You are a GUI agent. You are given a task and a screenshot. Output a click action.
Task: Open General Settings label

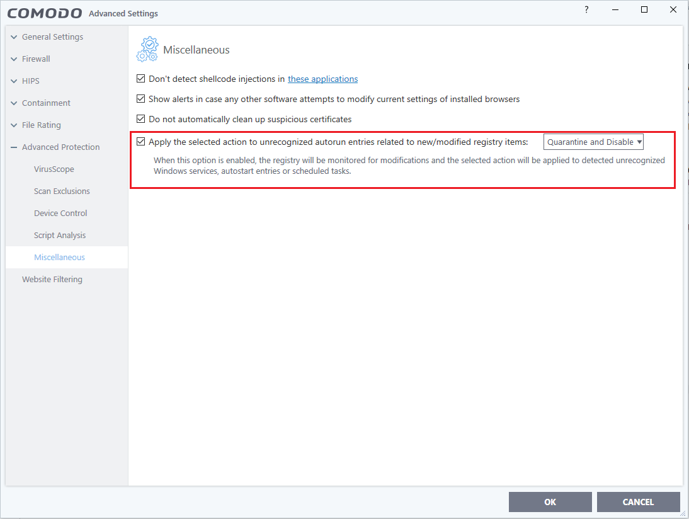tap(53, 37)
